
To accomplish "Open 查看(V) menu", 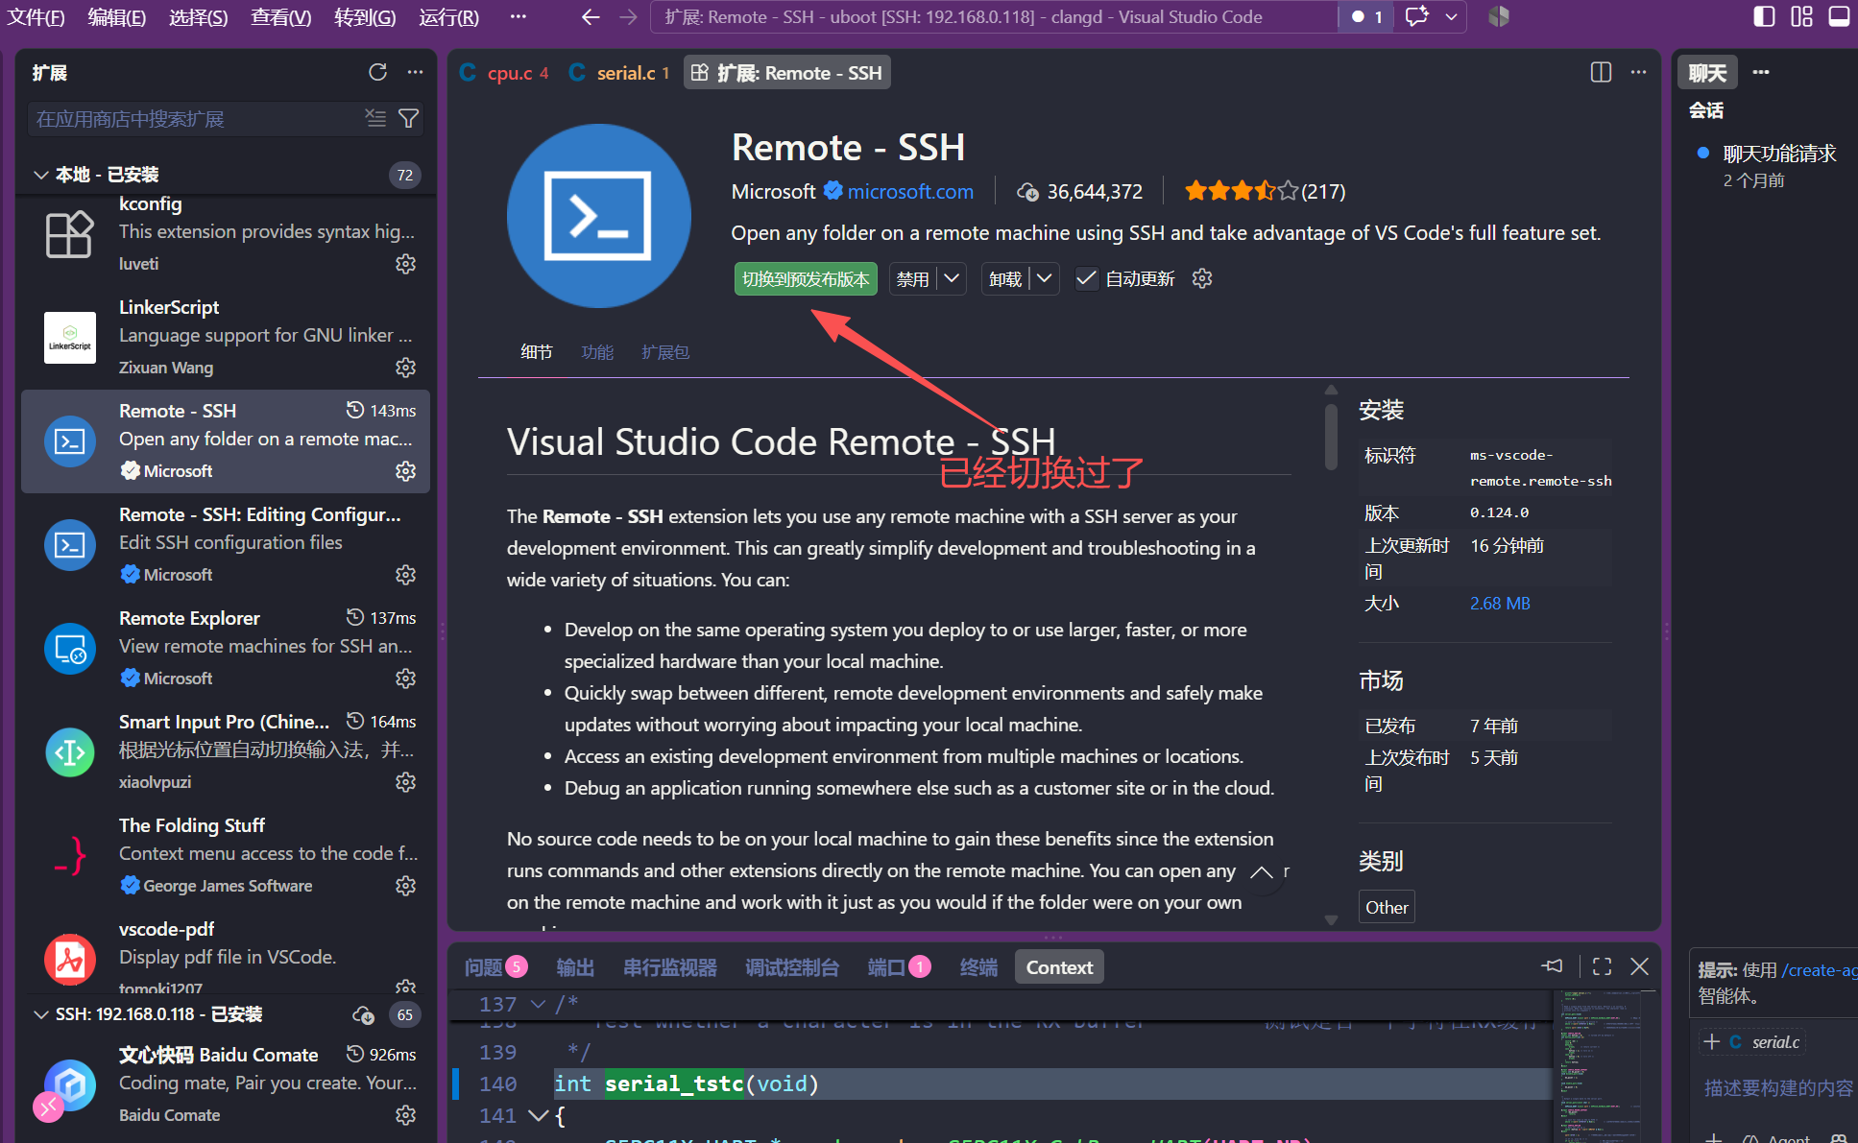I will pyautogui.click(x=280, y=16).
